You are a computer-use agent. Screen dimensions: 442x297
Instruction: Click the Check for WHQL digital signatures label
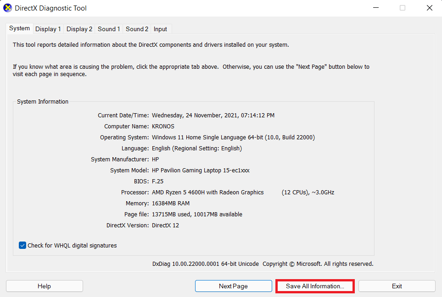point(72,246)
